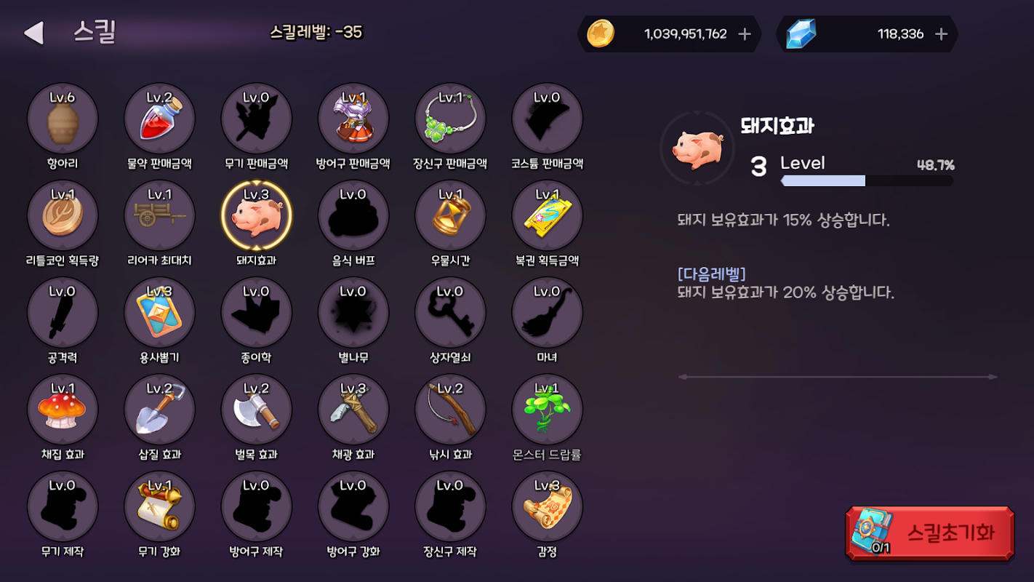Pick the fishing rod 낚시 효과 skill

[x=450, y=410]
